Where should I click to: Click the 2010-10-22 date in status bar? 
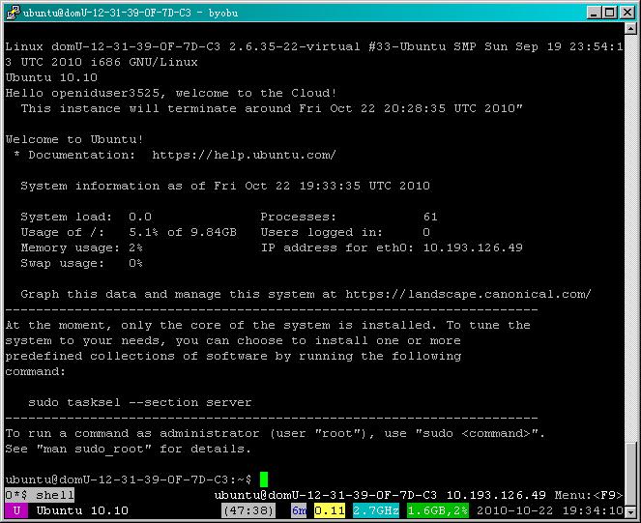[x=514, y=510]
